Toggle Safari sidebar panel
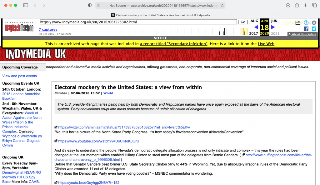The image size is (320, 185). click(x=26, y=5)
